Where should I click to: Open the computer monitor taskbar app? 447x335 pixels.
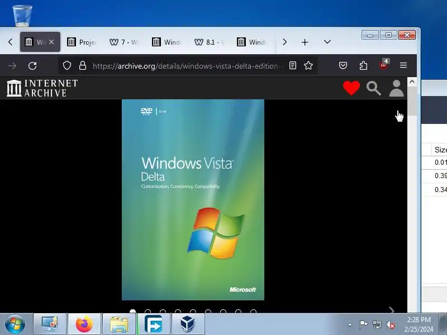tap(50, 324)
